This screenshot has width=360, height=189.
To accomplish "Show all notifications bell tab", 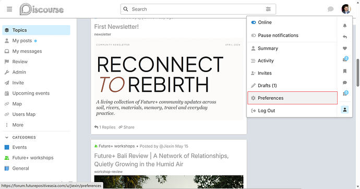I will click(x=345, y=26).
